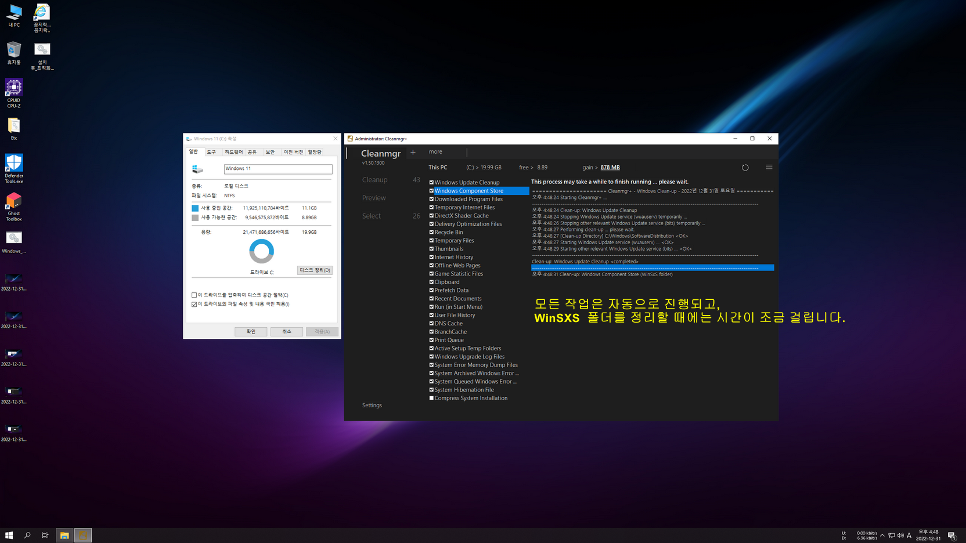Open Task View on the taskbar
The height and width of the screenshot is (543, 966).
[x=45, y=535]
